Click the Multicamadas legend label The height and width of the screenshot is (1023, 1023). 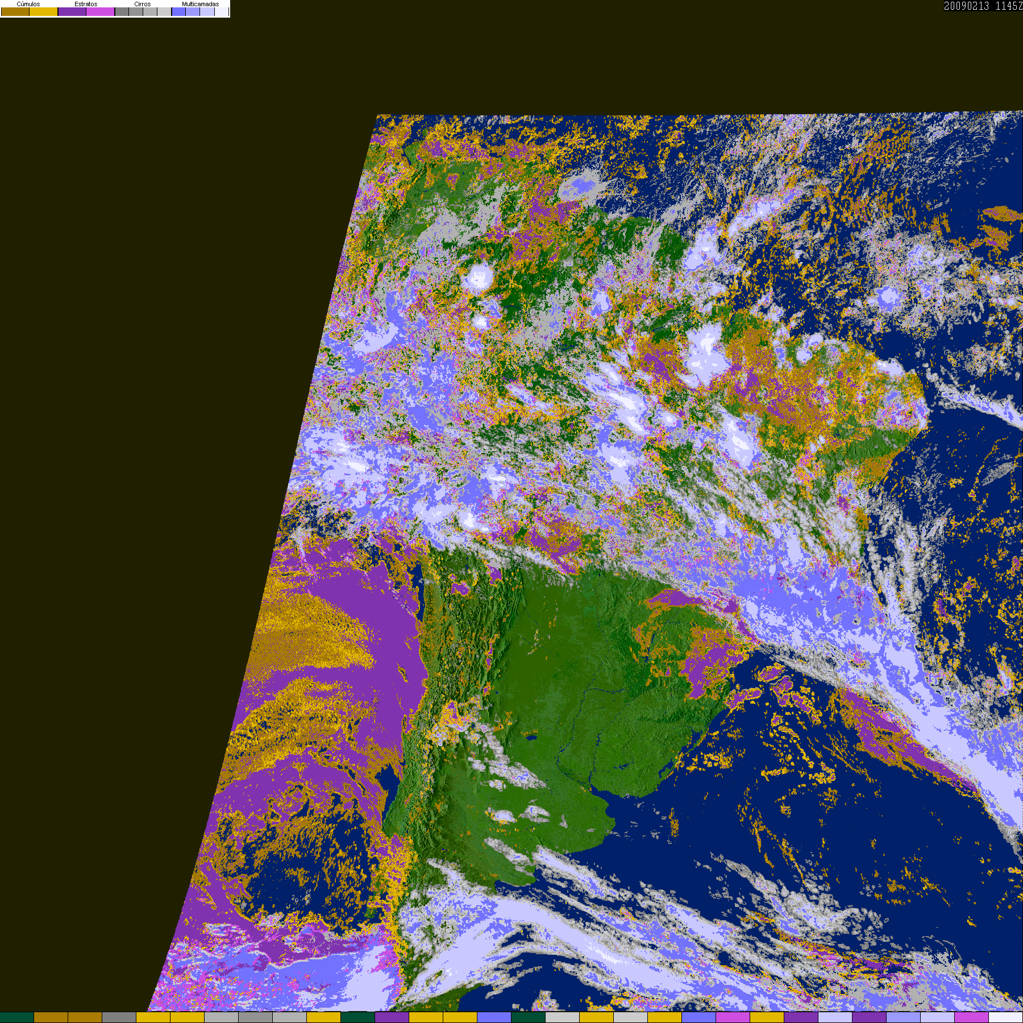[200, 4]
